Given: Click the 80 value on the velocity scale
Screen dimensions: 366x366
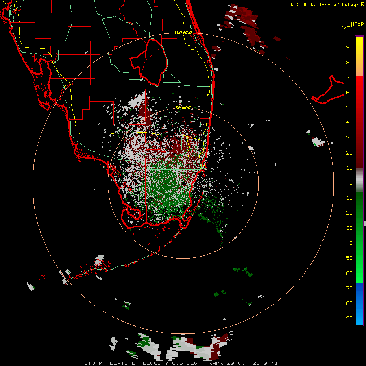Looking at the screenshot, I should pyautogui.click(x=349, y=63).
